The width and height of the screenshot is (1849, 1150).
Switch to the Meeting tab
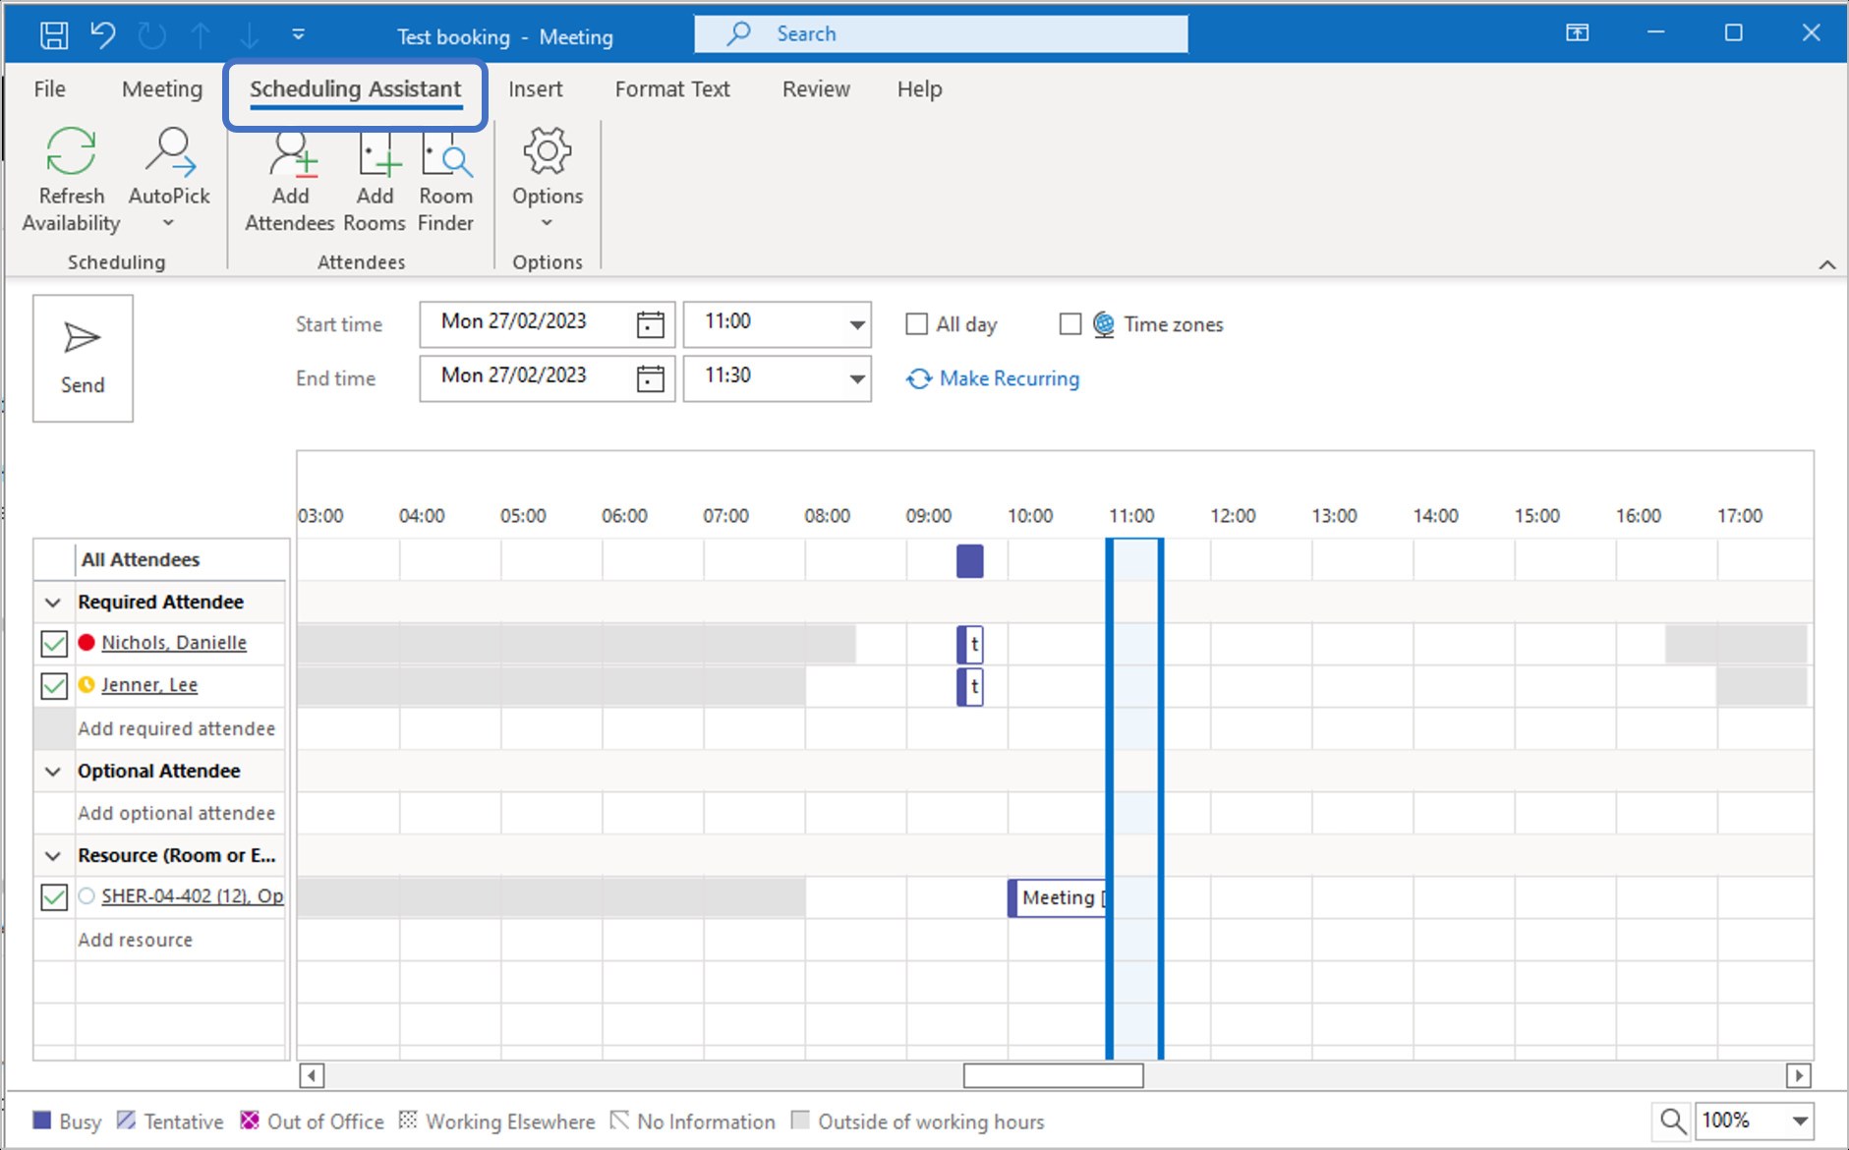[162, 89]
